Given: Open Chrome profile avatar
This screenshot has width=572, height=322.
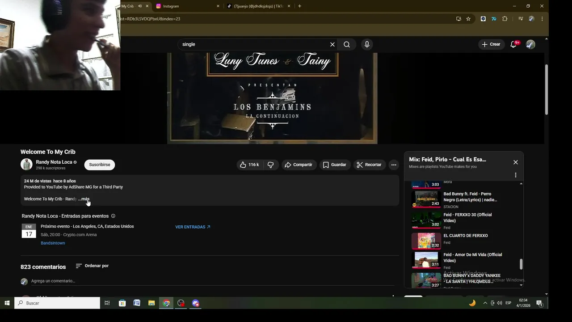Looking at the screenshot, I should coord(531,19).
